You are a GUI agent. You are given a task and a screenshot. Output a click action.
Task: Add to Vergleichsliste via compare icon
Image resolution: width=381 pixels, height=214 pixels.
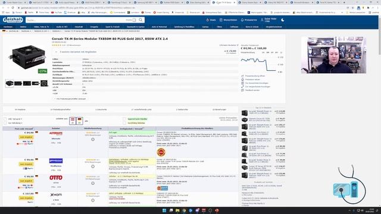(242, 87)
